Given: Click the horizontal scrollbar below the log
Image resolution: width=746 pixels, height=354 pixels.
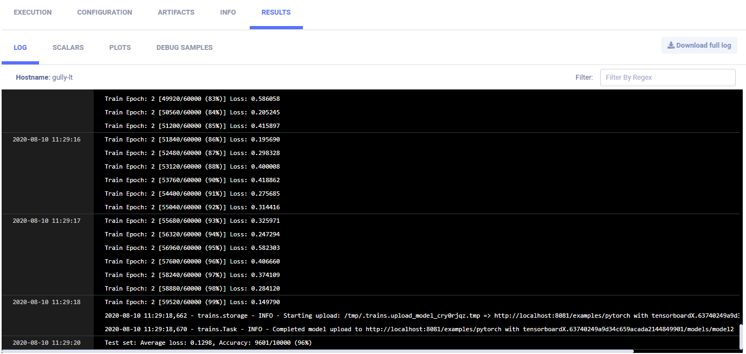Looking at the screenshot, I should 325,351.
